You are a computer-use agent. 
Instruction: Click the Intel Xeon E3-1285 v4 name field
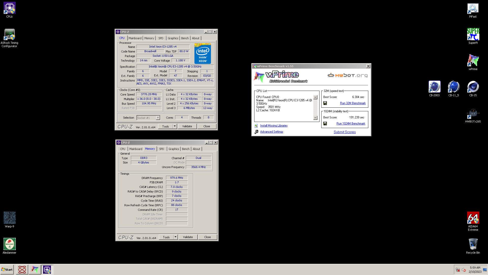click(x=163, y=47)
